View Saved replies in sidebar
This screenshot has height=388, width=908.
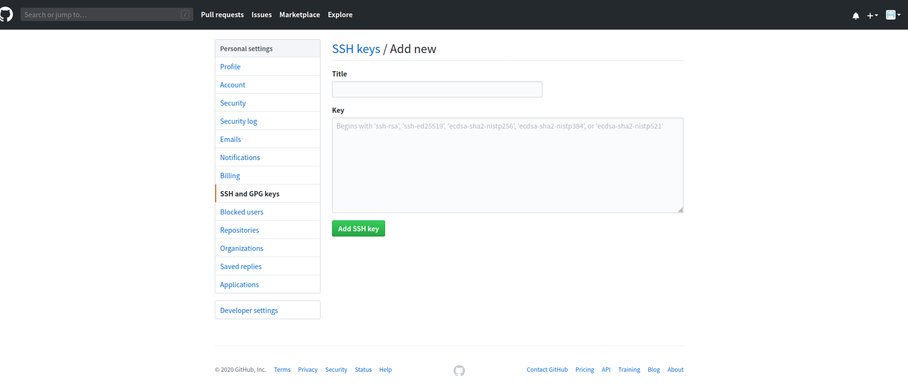coord(267,266)
